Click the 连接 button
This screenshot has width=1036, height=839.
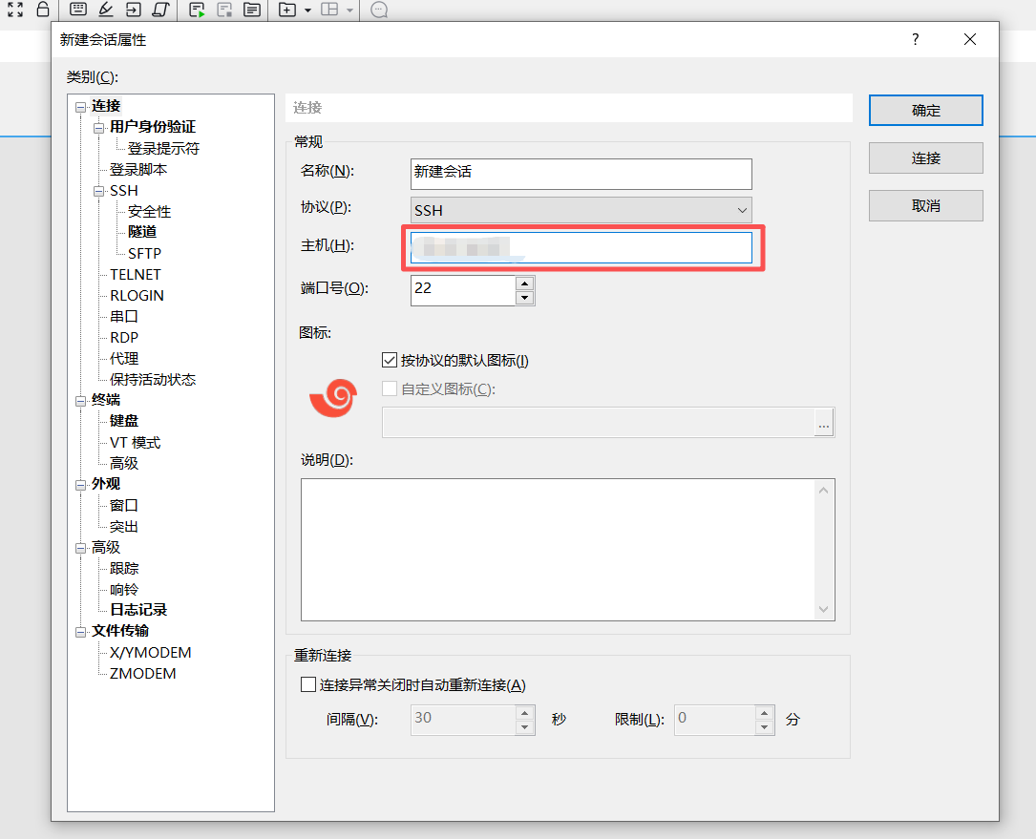coord(924,157)
